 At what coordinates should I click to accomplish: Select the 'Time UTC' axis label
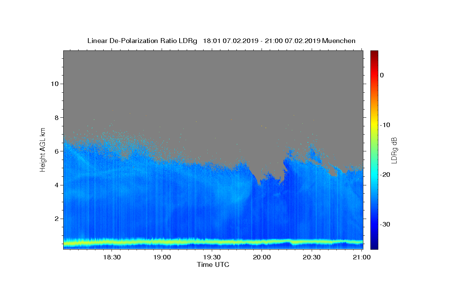click(x=213, y=265)
